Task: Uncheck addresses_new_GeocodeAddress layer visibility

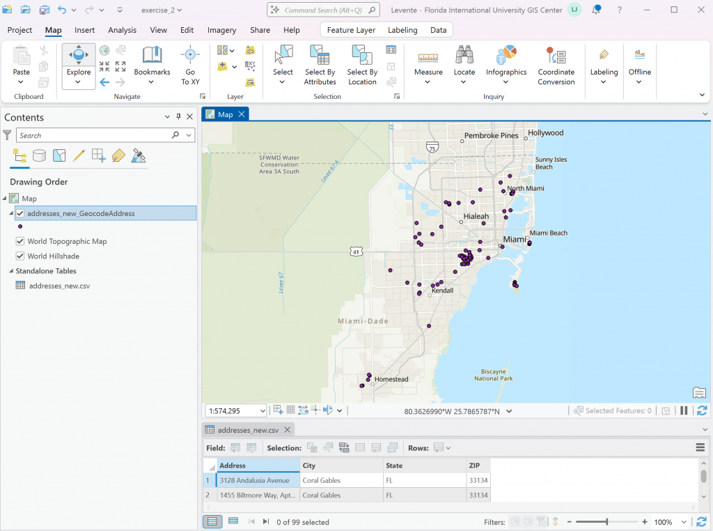Action: click(20, 213)
